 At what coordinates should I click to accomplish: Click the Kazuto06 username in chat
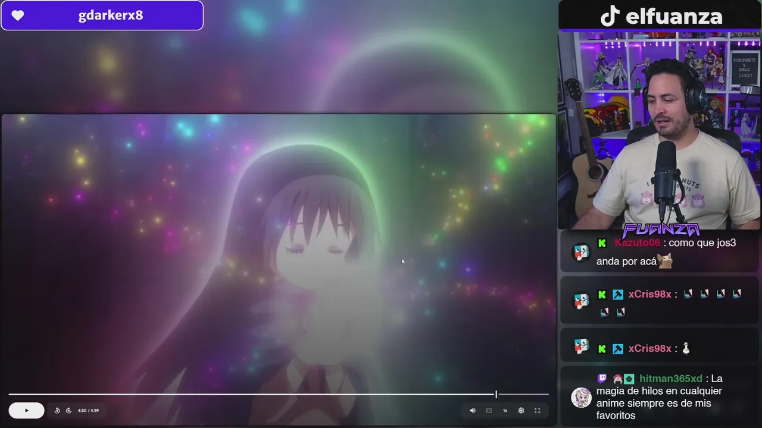(637, 243)
